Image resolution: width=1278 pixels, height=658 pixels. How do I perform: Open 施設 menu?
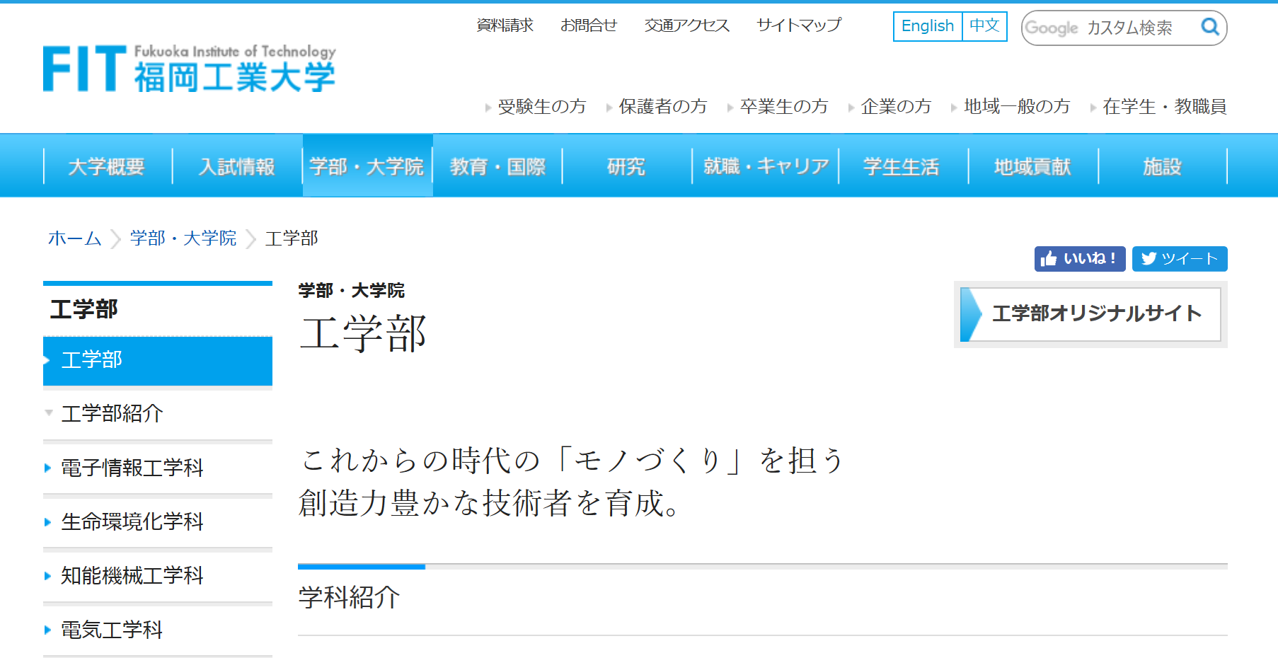(x=1163, y=166)
